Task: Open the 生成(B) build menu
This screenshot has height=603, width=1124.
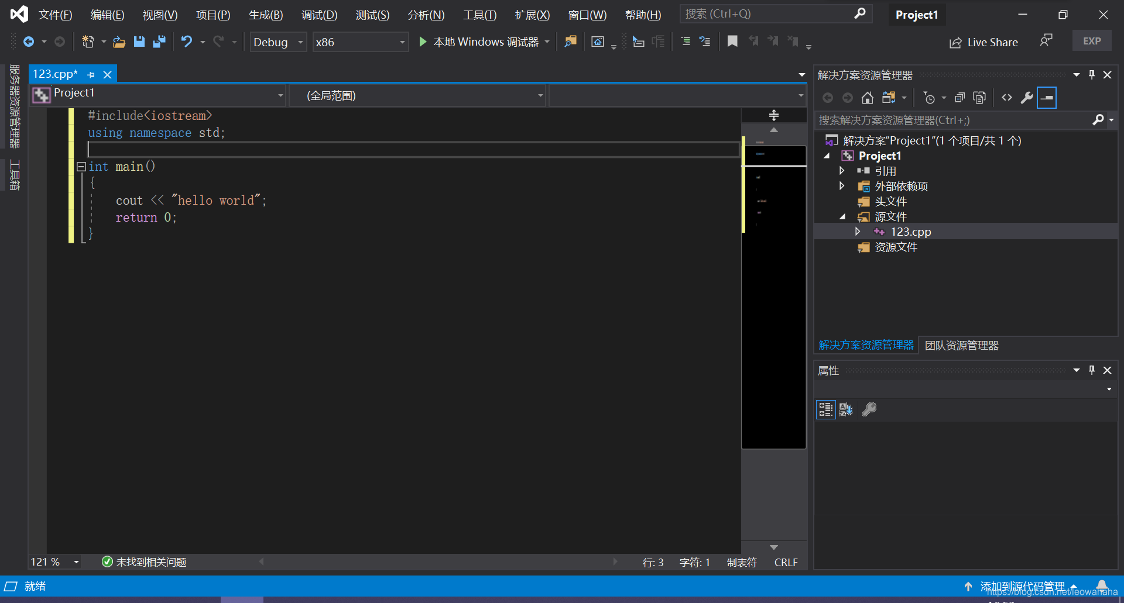Action: tap(266, 15)
